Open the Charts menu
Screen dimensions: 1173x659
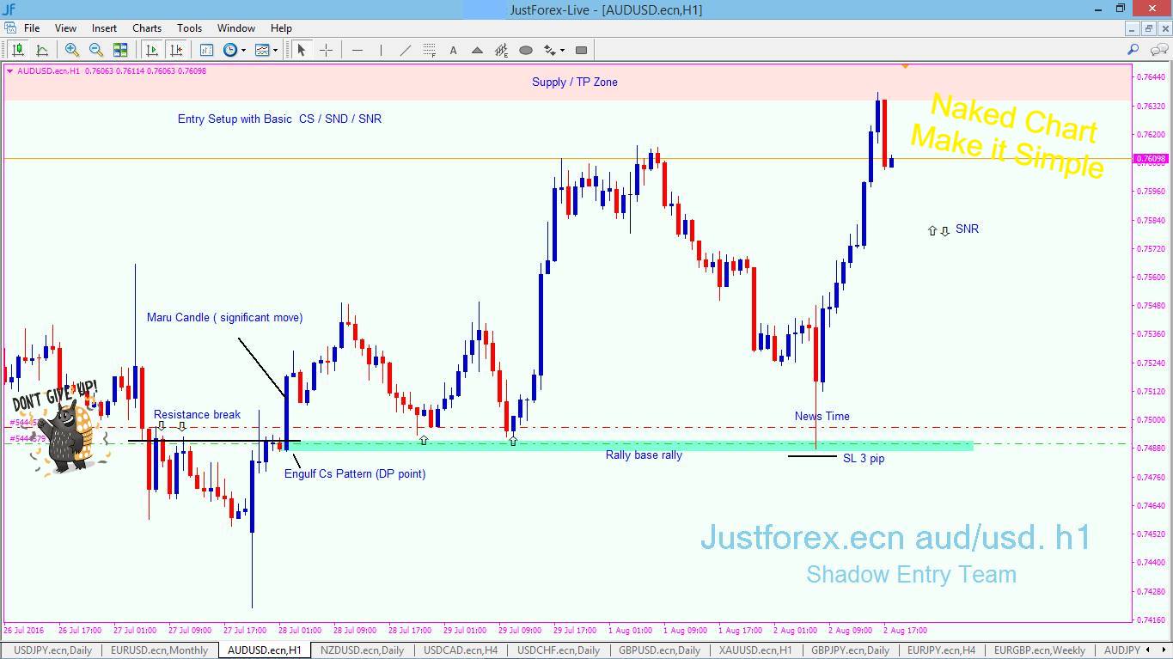146,27
